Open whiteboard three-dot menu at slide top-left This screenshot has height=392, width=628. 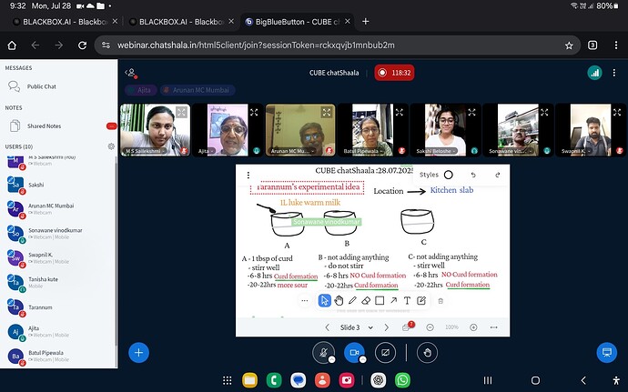point(248,175)
